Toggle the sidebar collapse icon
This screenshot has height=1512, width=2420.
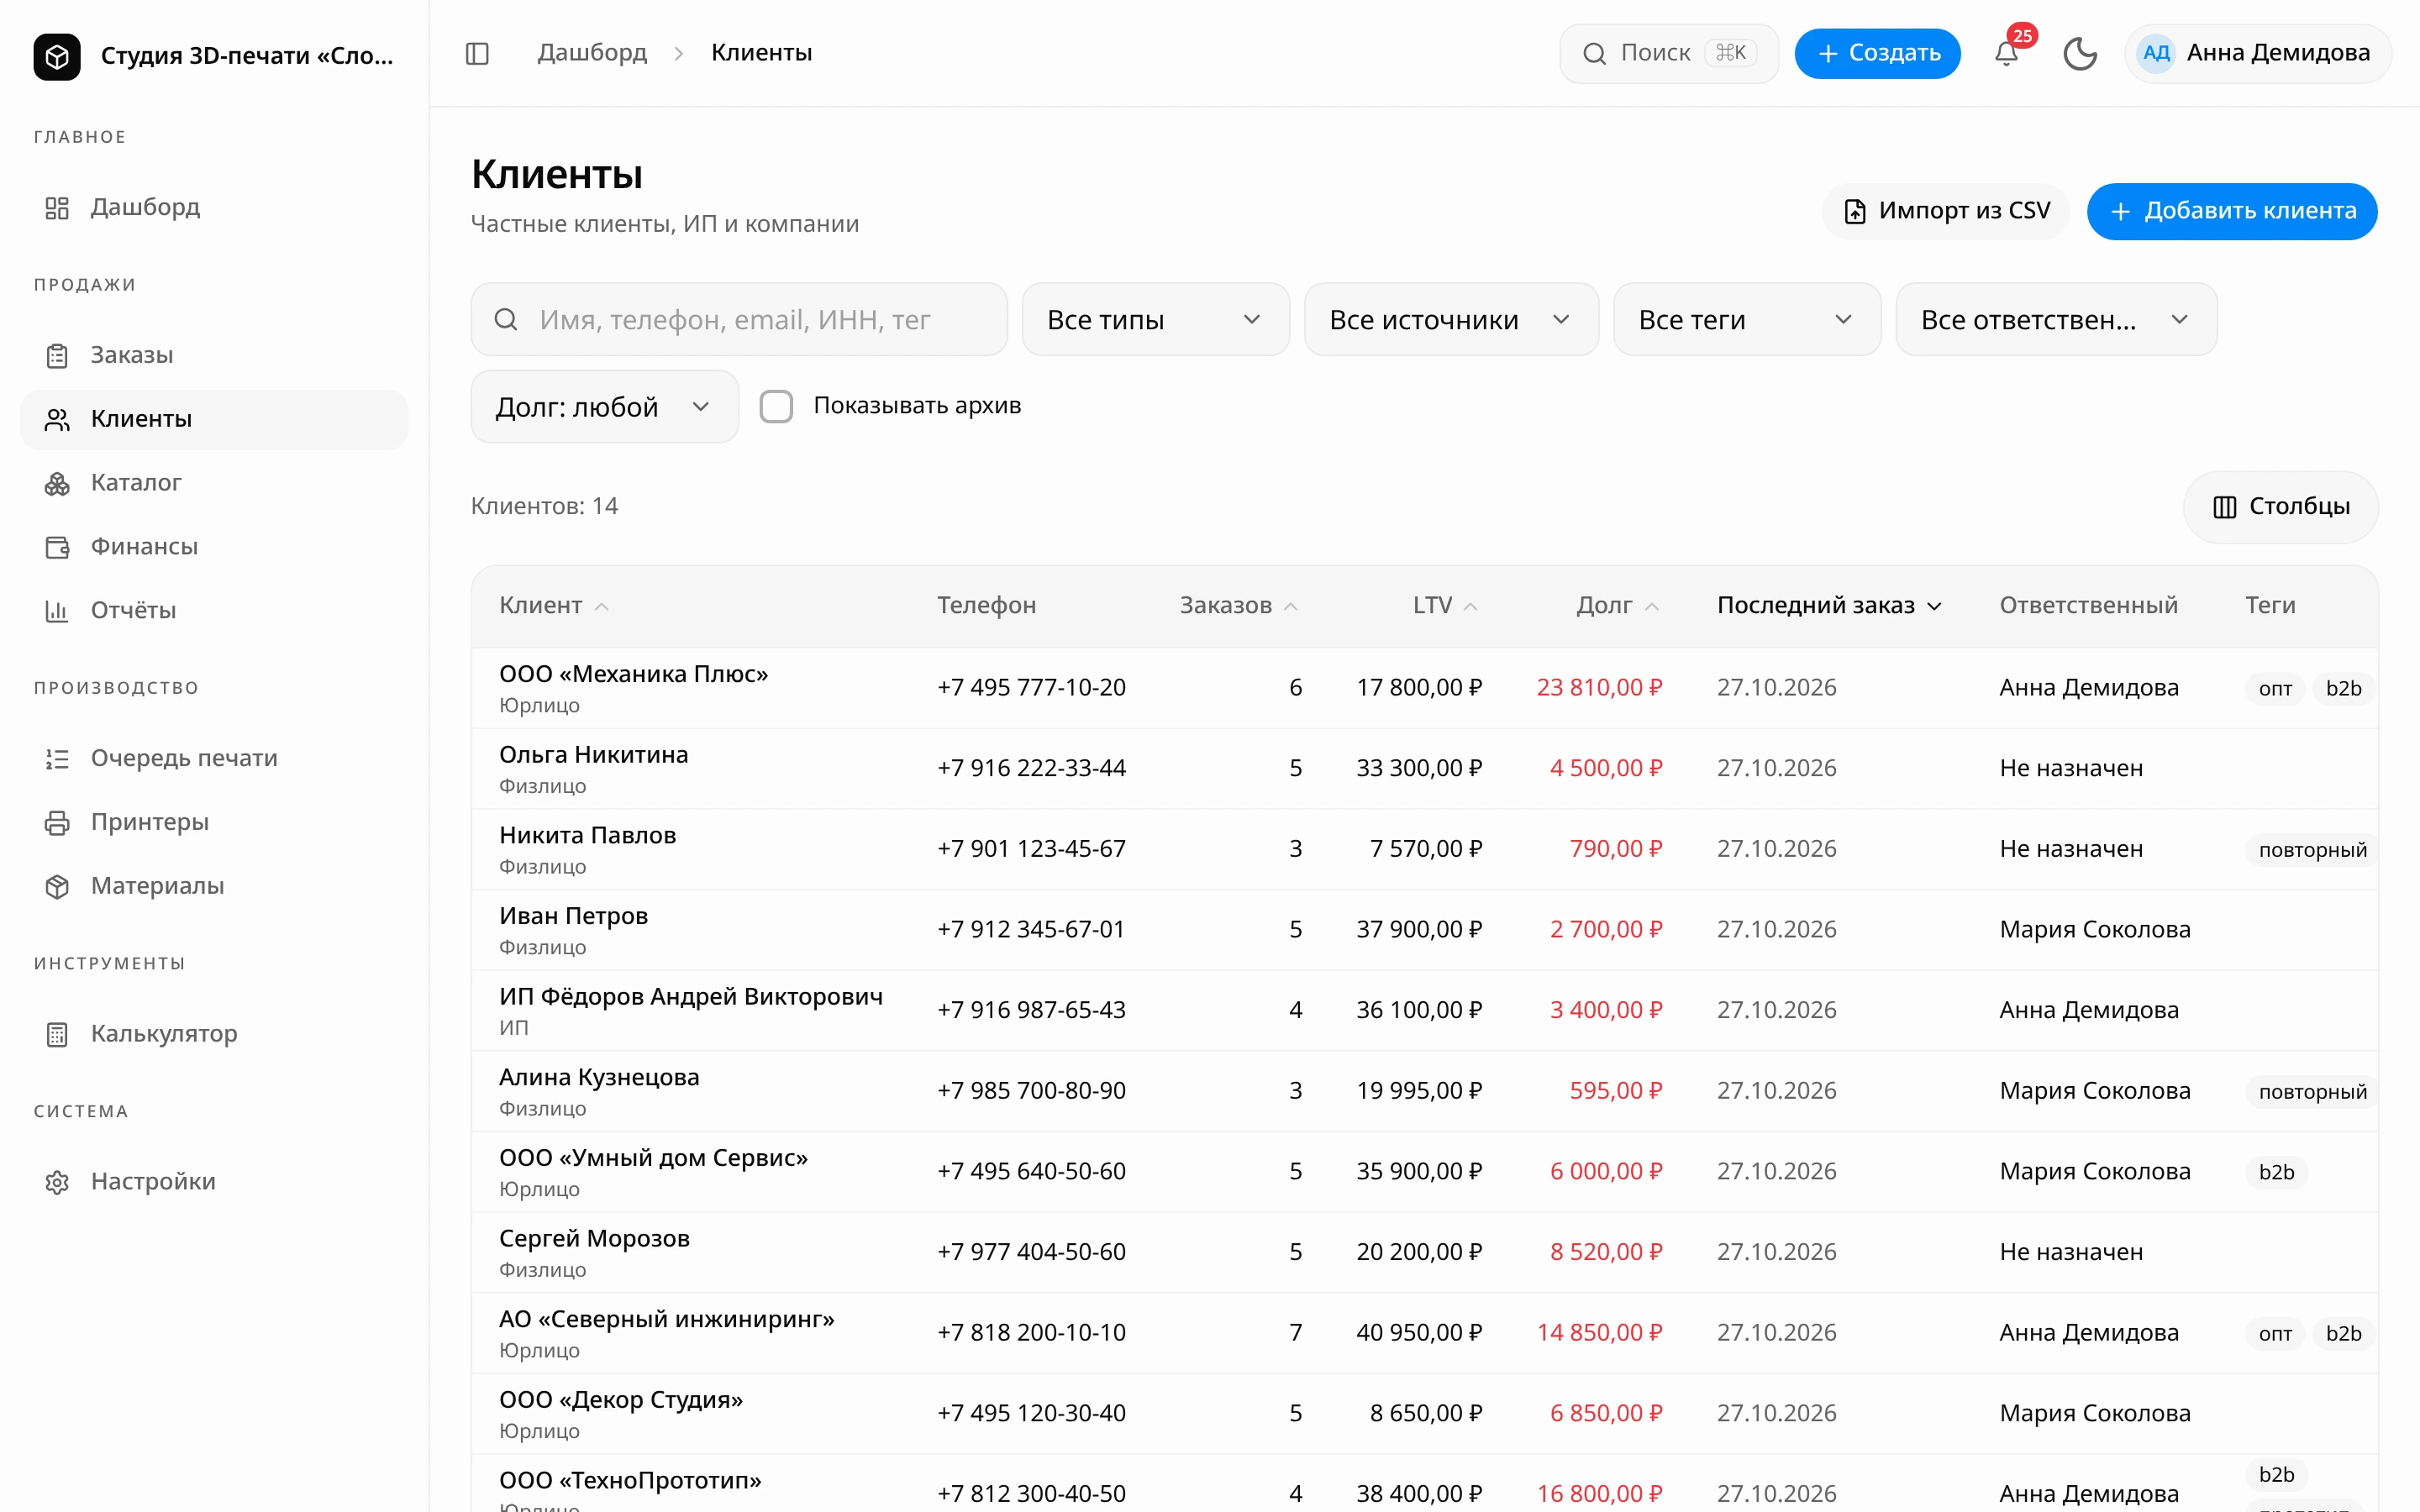click(477, 53)
